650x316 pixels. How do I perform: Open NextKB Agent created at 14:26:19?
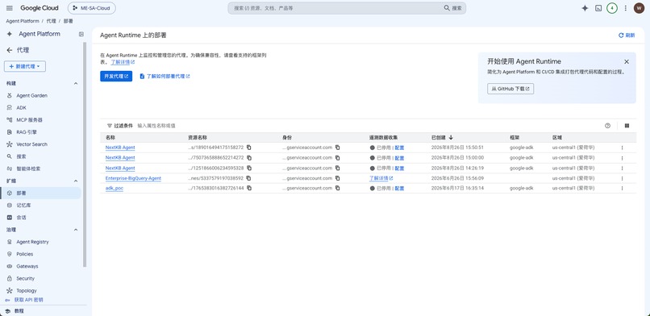pos(120,168)
